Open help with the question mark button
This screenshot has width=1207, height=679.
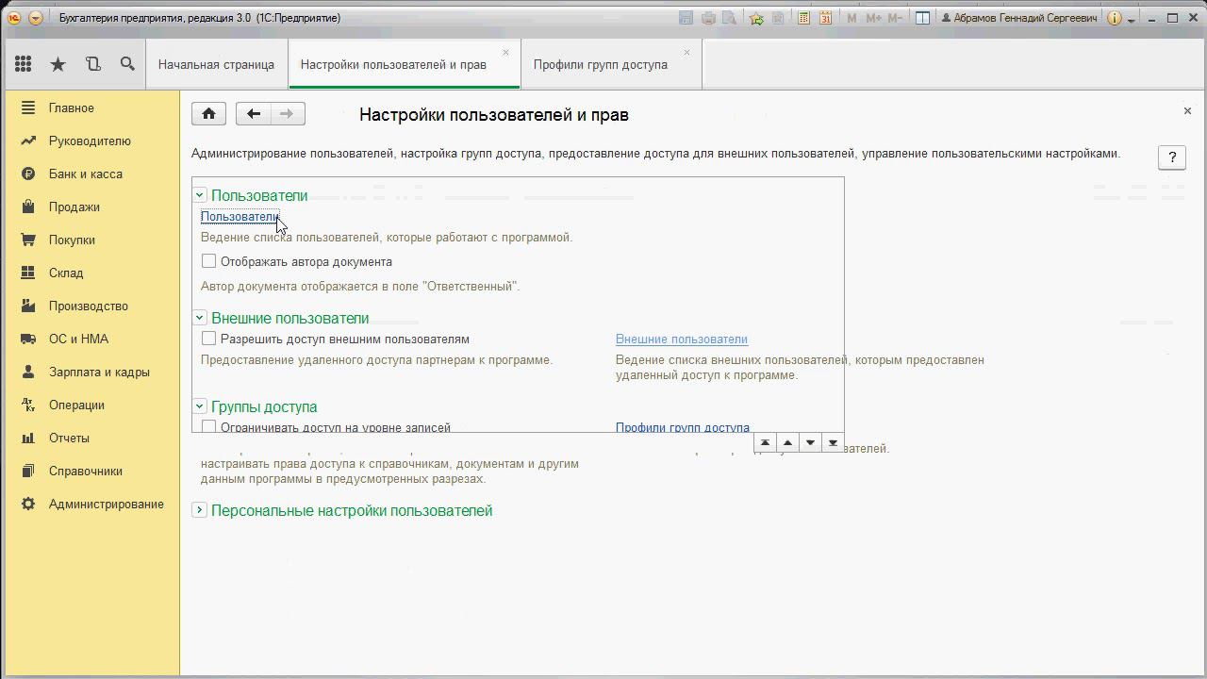pyautogui.click(x=1172, y=157)
